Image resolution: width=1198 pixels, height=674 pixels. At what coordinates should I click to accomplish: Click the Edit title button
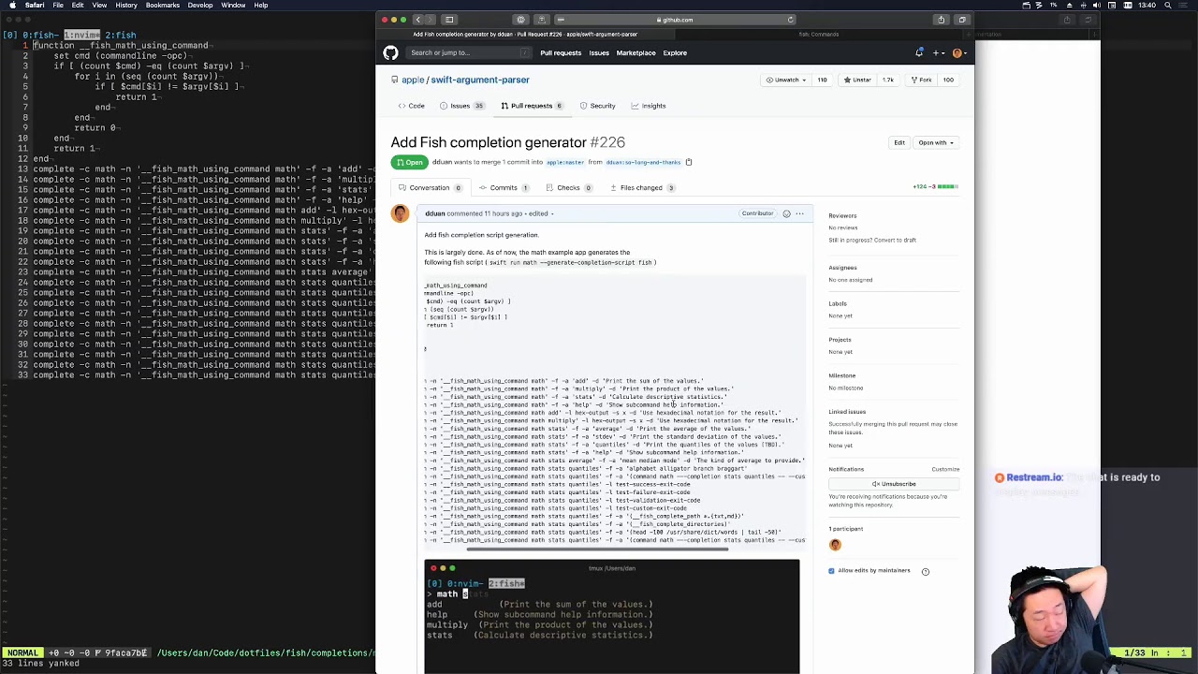click(899, 143)
